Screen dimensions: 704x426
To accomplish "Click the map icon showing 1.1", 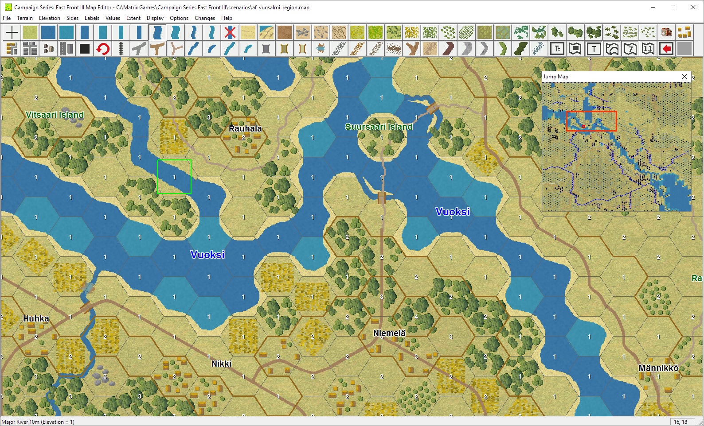I will point(648,48).
